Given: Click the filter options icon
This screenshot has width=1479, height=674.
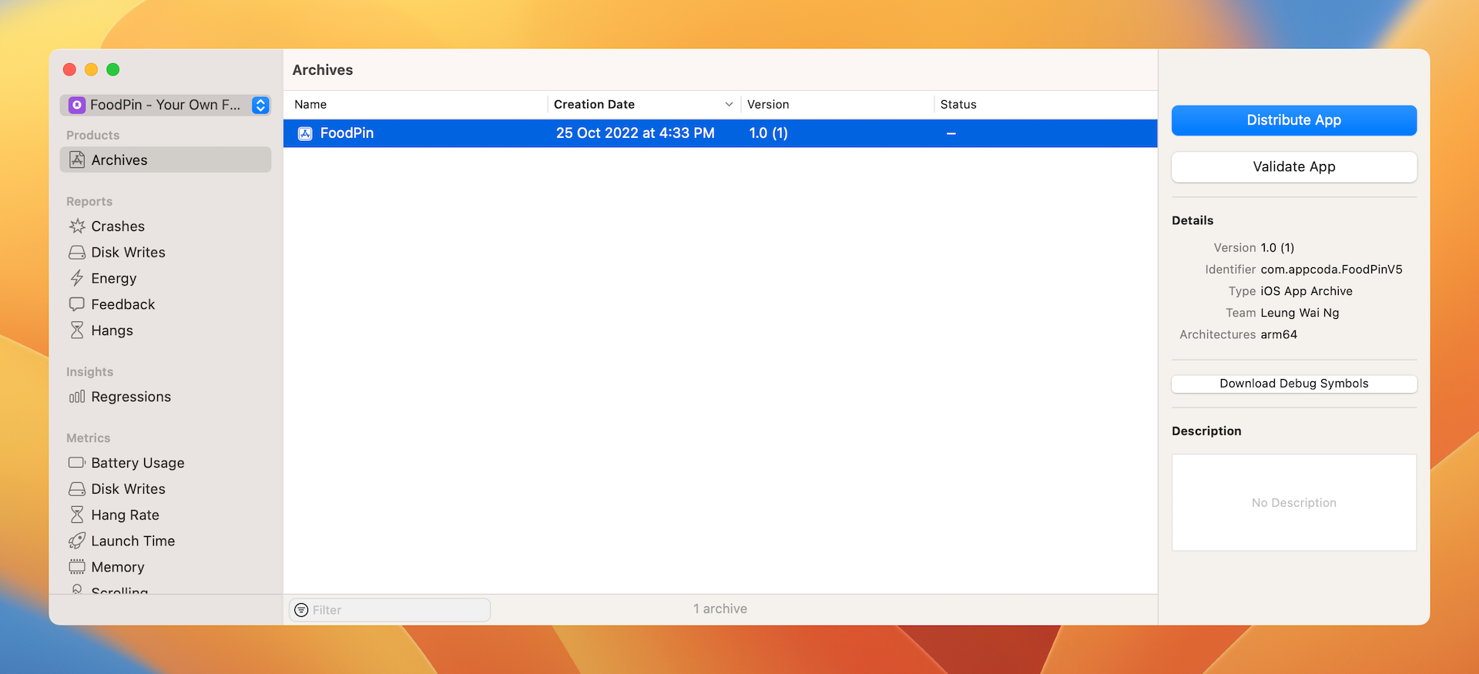Looking at the screenshot, I should 301,610.
